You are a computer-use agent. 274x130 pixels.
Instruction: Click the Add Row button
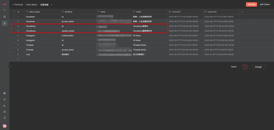point(251,4)
